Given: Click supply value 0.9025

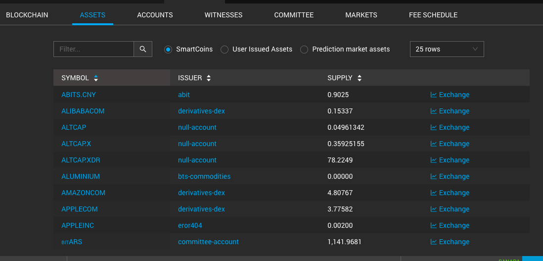Looking at the screenshot, I should click(x=338, y=95).
